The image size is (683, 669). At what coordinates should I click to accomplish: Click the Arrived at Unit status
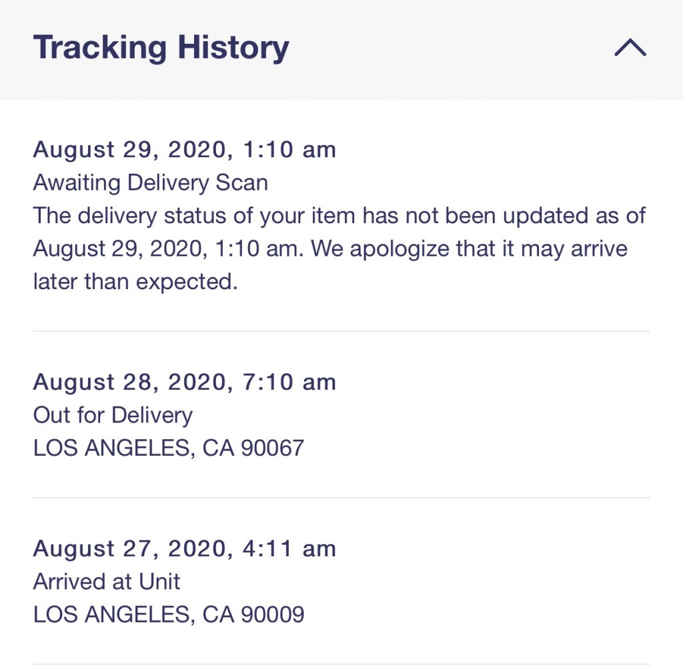pos(107,582)
